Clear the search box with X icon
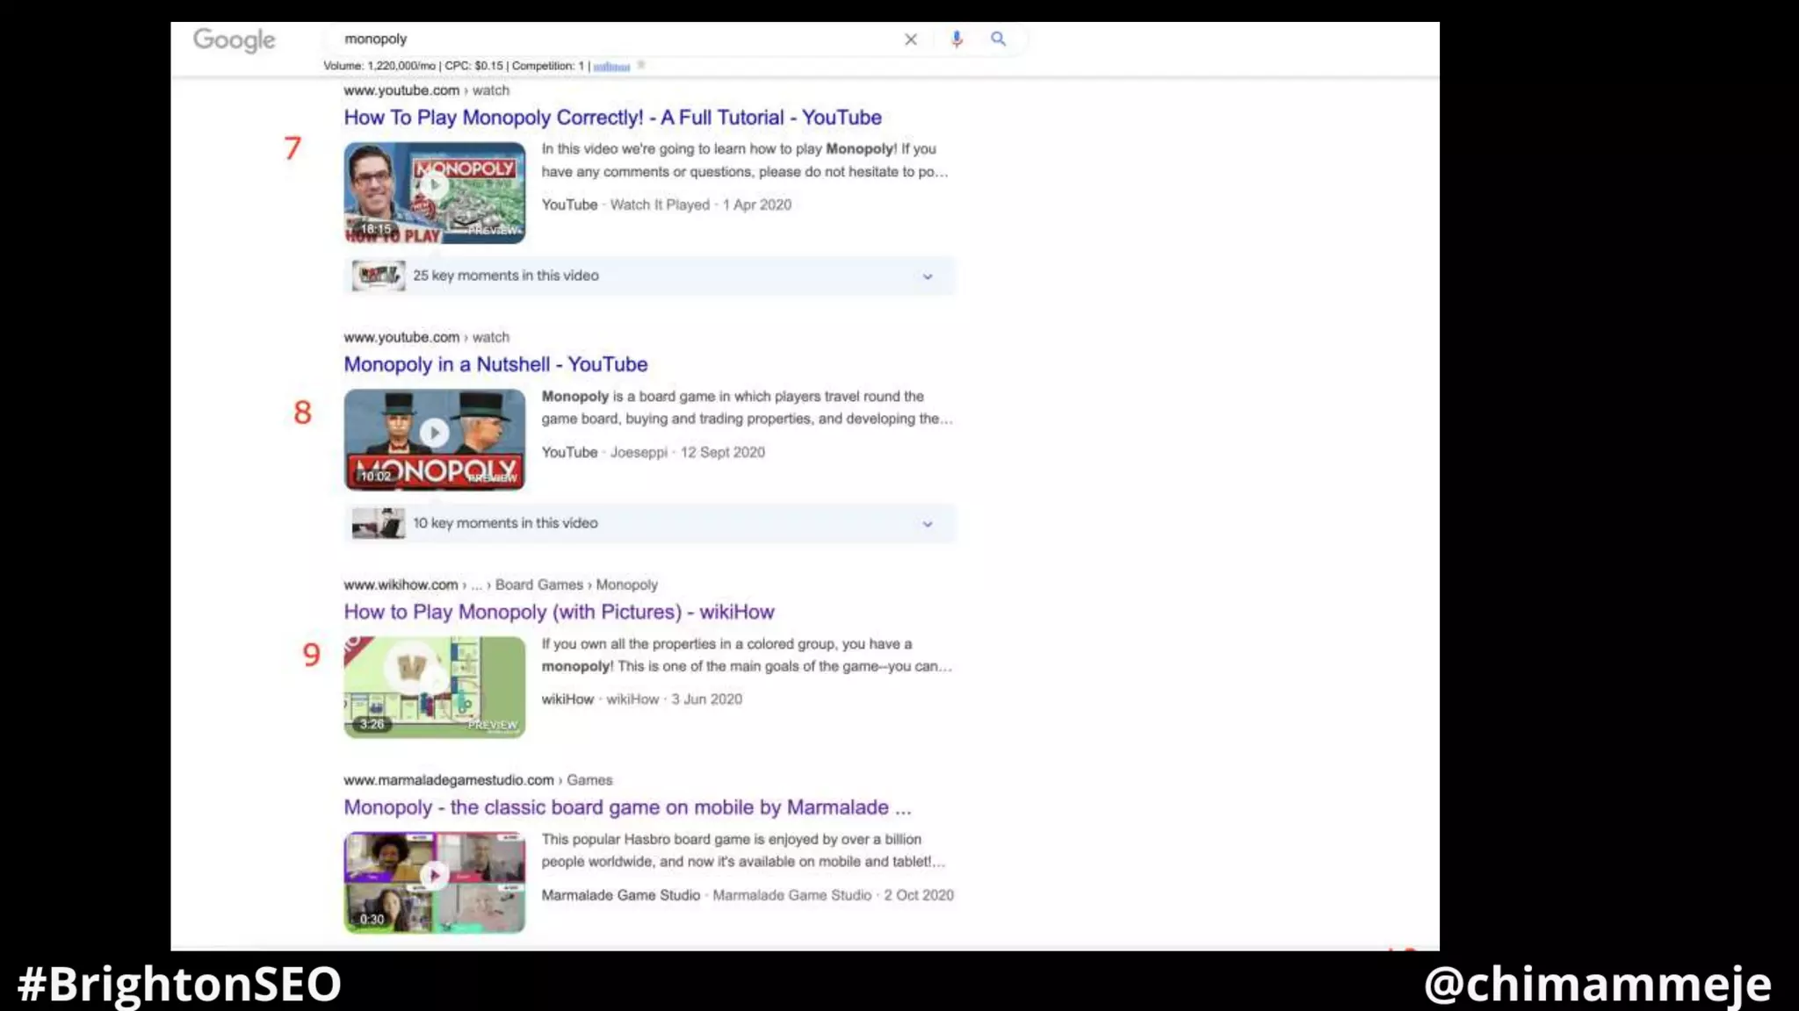Screen dimensions: 1799x1011 point(911,39)
